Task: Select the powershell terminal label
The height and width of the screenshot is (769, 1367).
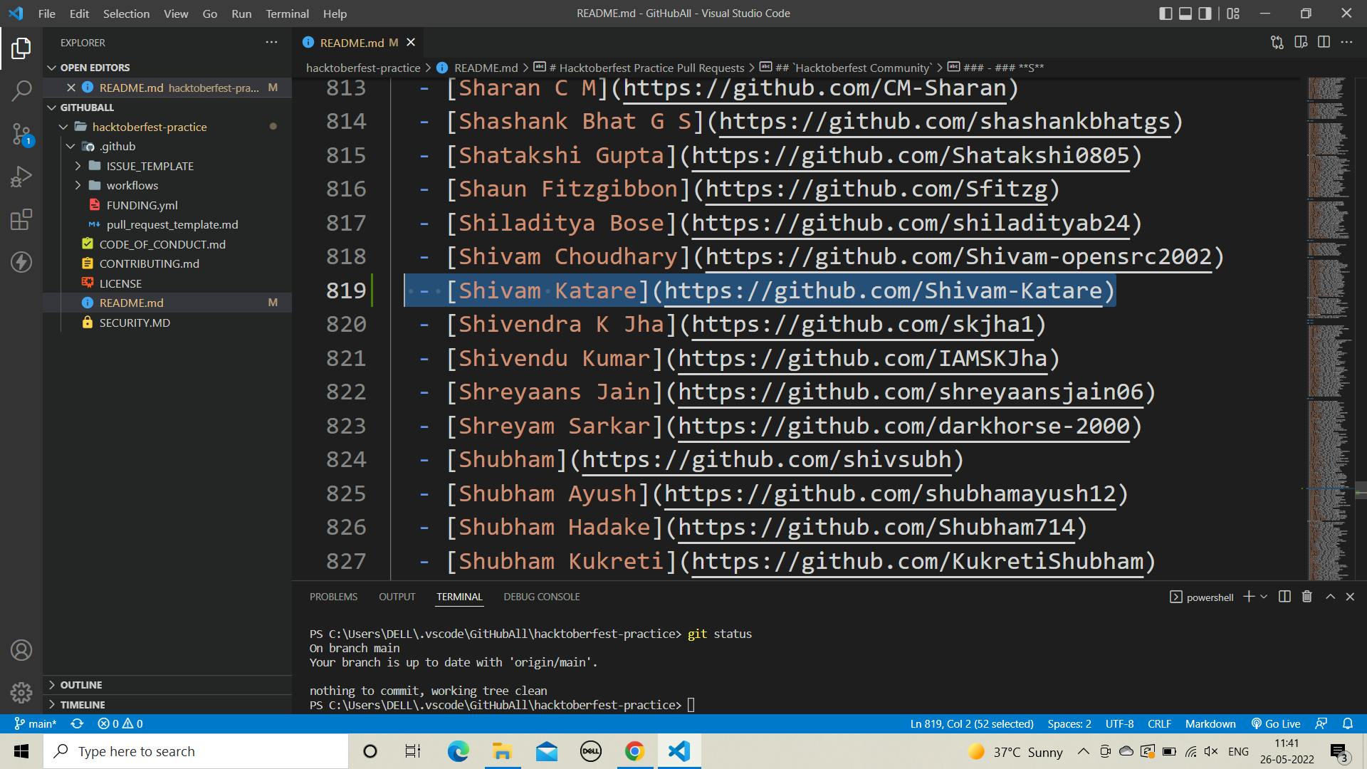Action: point(1202,597)
